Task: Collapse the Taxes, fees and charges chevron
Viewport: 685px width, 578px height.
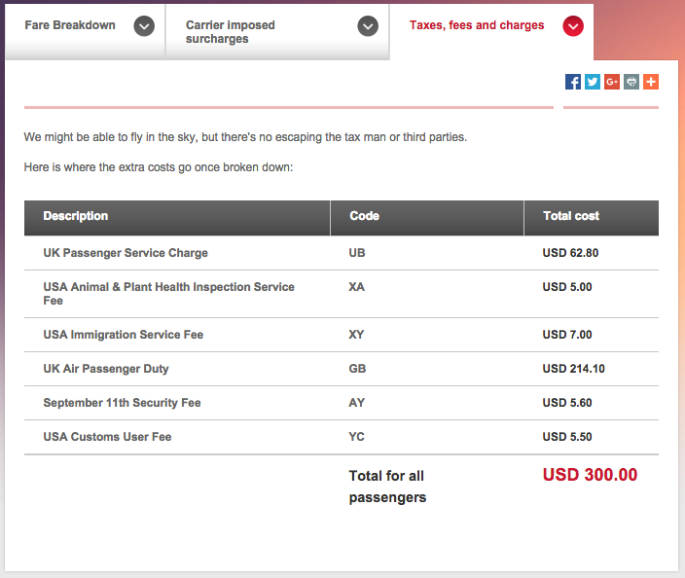Action: tap(573, 26)
